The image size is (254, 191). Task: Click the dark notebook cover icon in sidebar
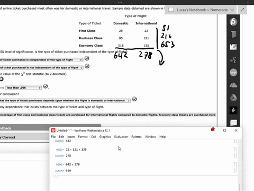point(233,34)
